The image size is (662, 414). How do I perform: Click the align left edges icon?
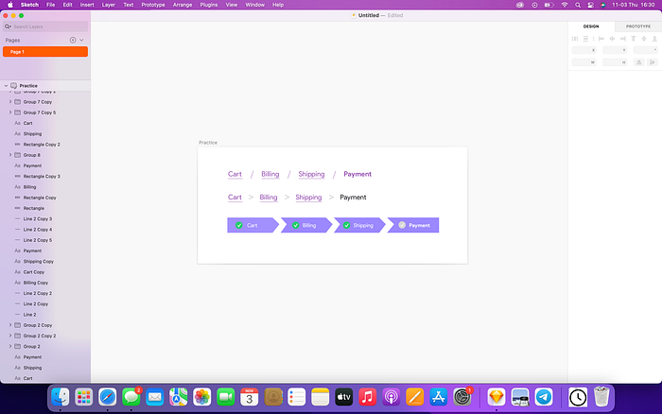(601, 39)
